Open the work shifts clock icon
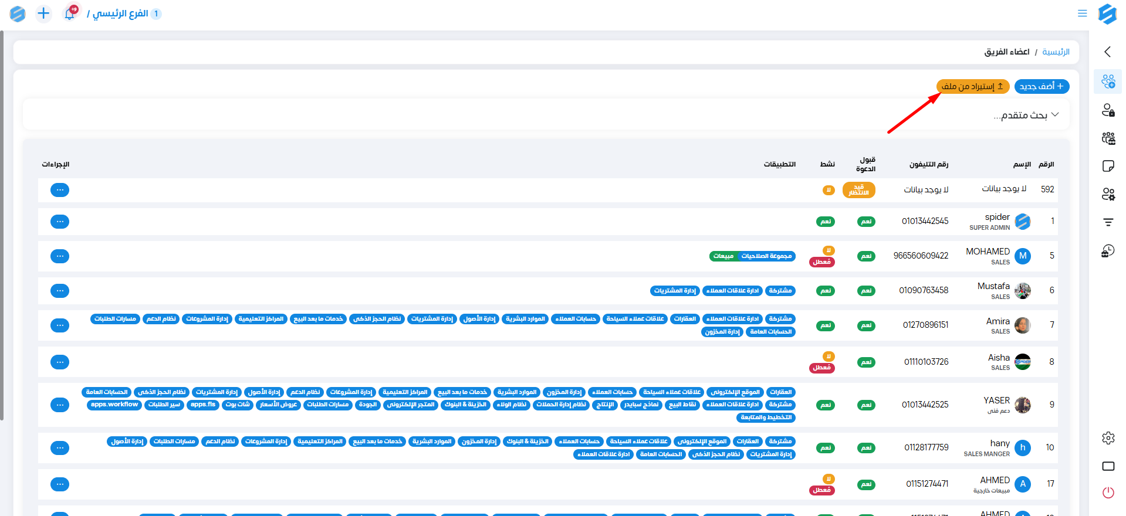Image resolution: width=1126 pixels, height=516 pixels. click(1108, 251)
